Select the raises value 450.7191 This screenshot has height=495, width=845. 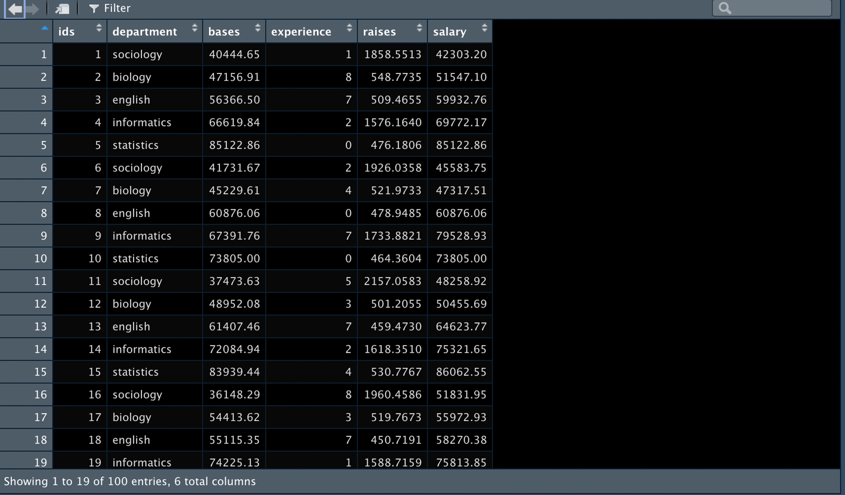pyautogui.click(x=396, y=440)
